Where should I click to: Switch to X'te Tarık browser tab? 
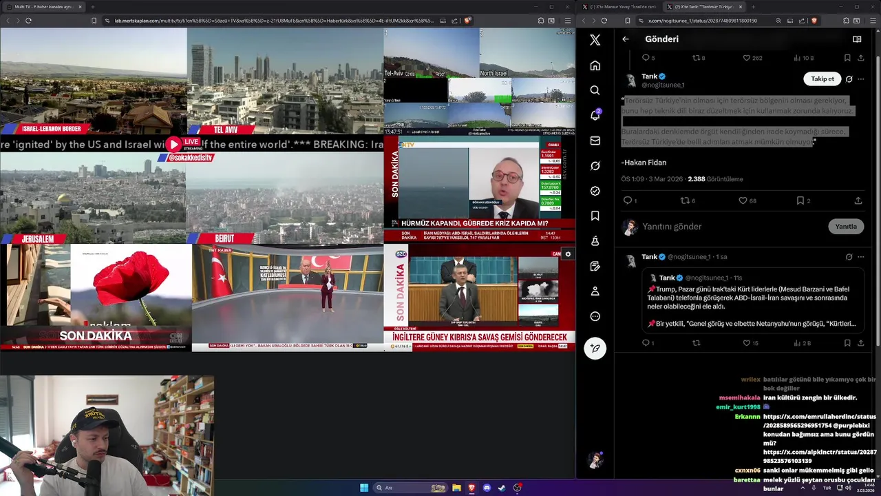click(703, 7)
